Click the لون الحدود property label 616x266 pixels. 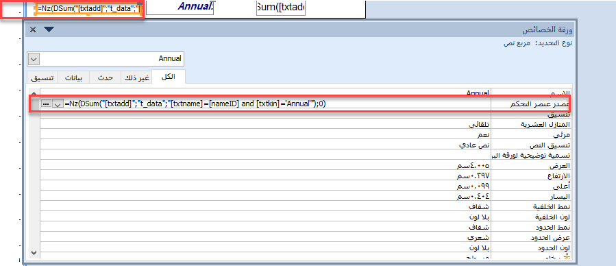554,248
